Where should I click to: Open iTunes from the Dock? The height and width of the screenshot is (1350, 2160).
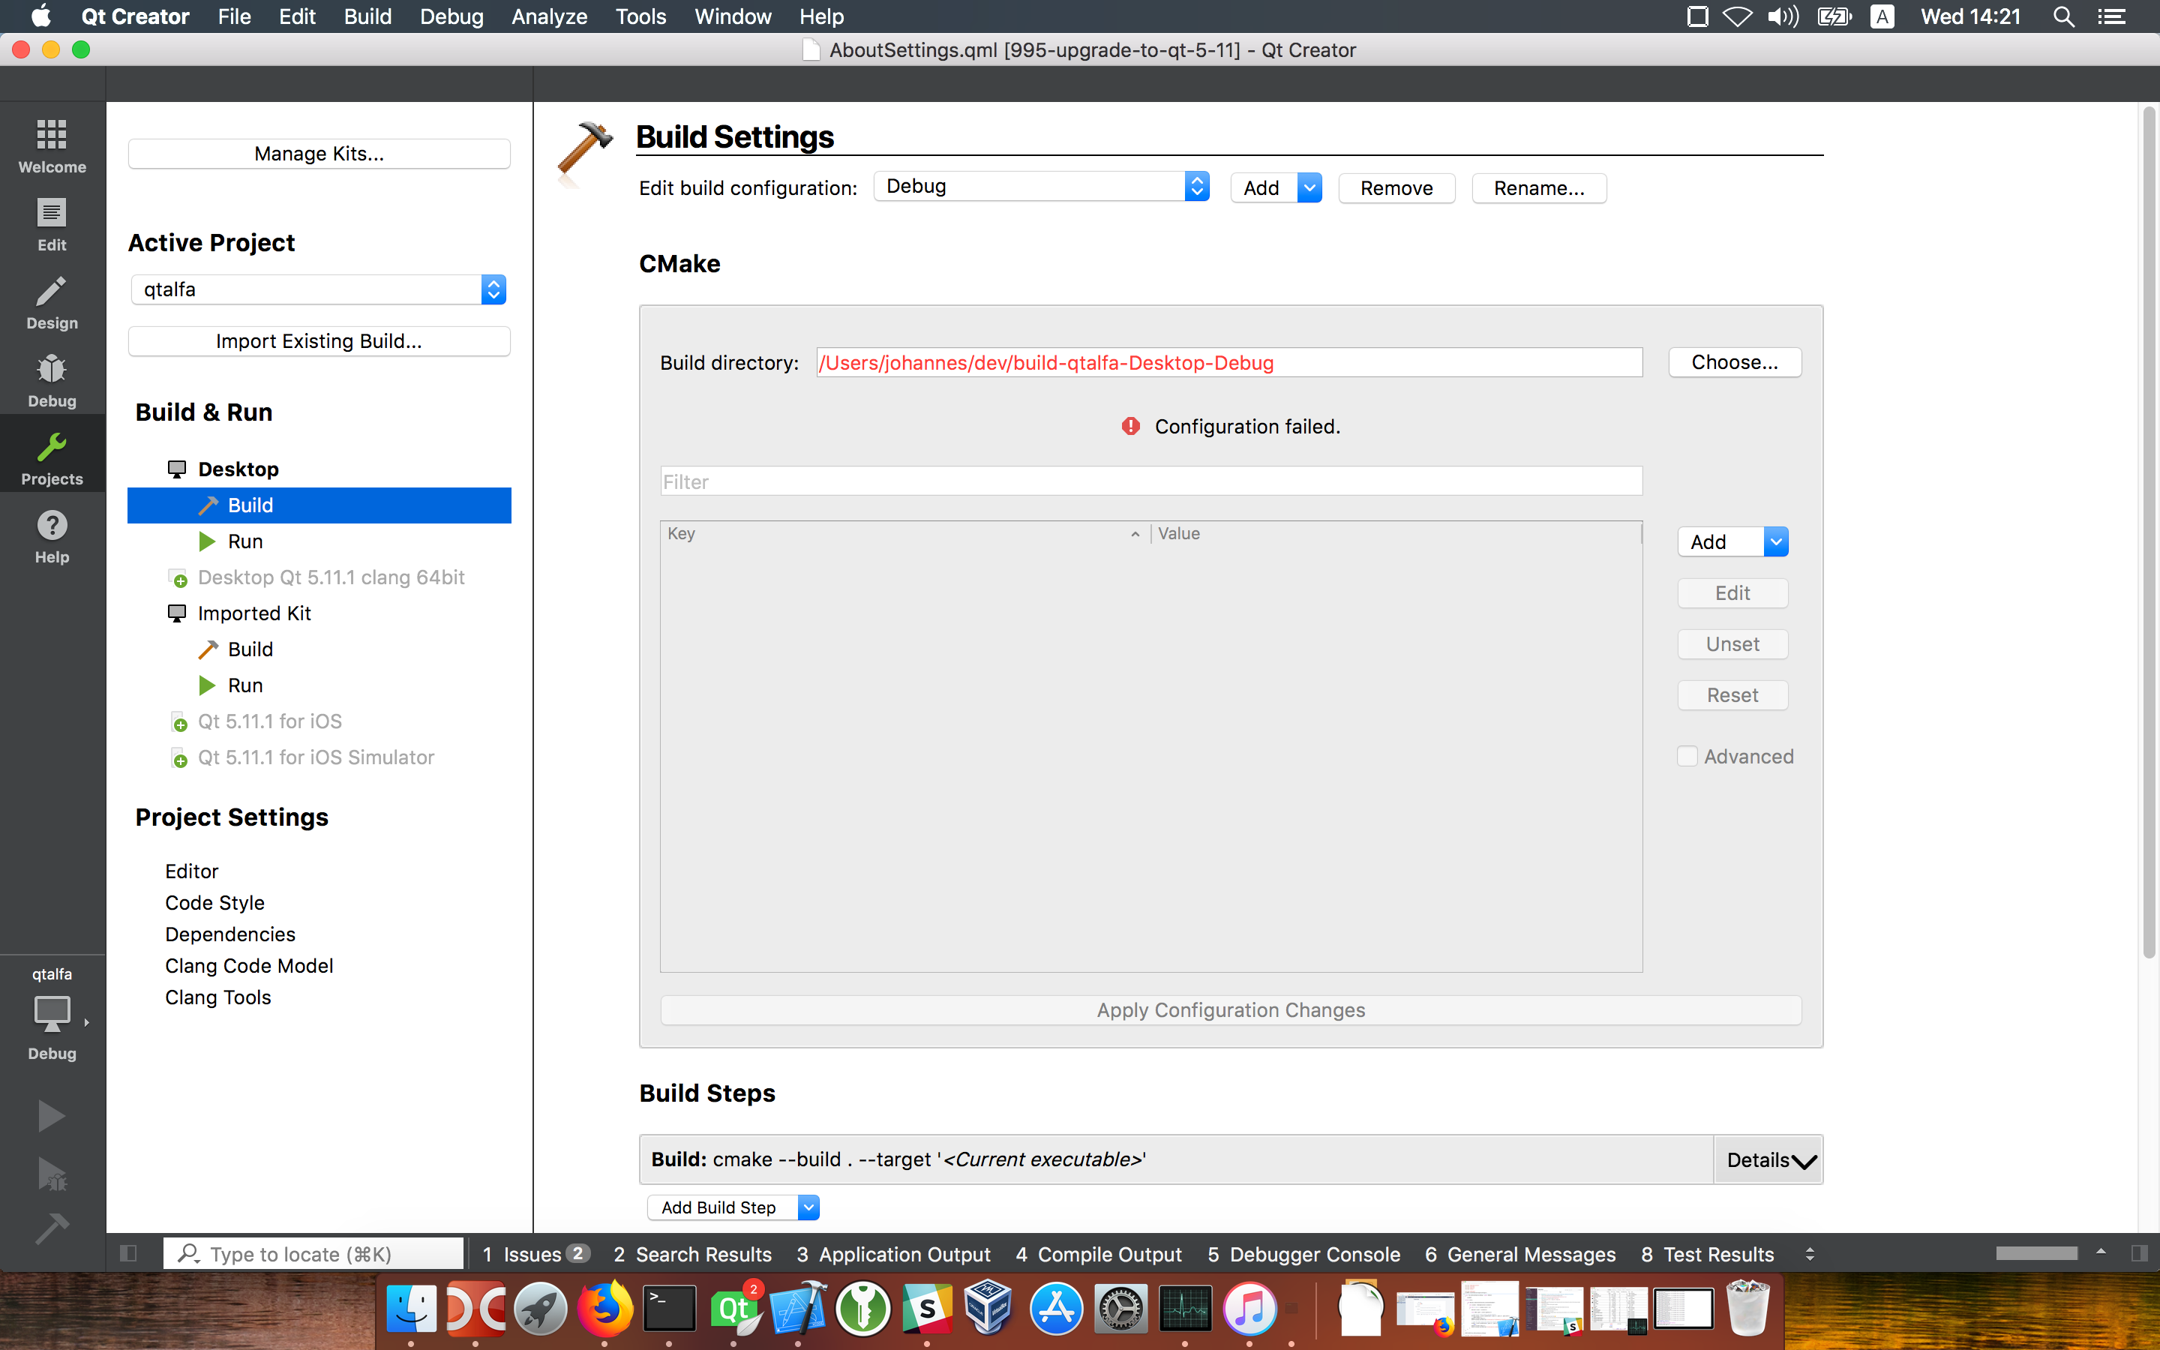click(x=1249, y=1309)
